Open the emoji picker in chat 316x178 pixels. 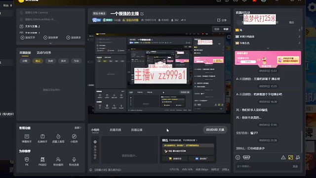point(238,157)
